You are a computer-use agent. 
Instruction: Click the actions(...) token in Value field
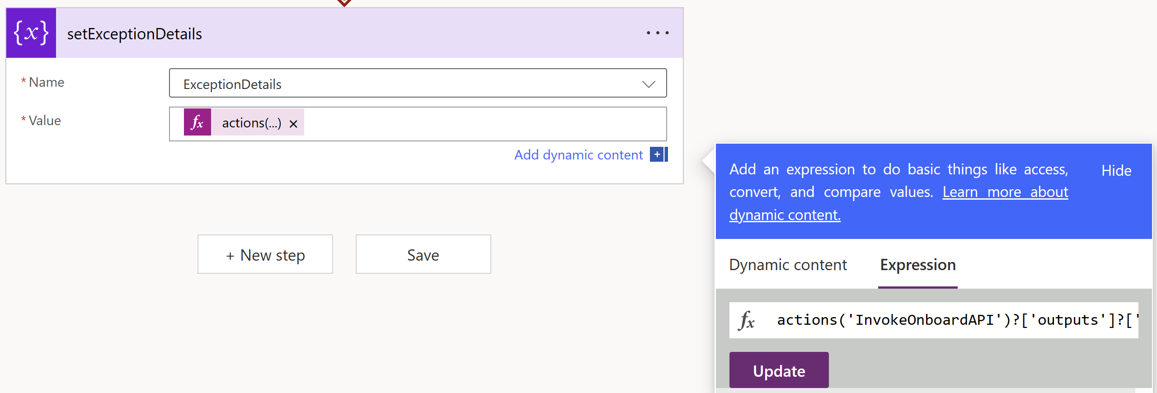point(251,123)
